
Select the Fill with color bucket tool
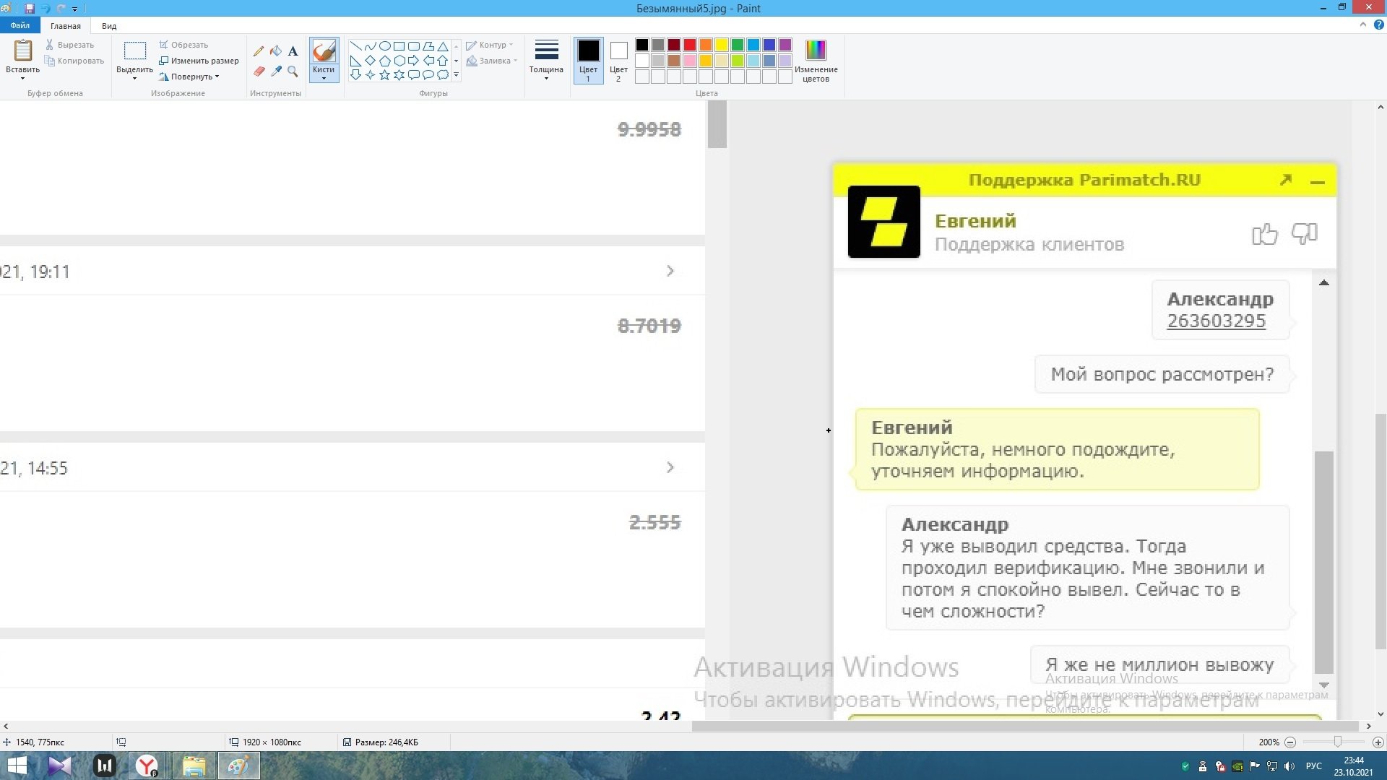[276, 51]
